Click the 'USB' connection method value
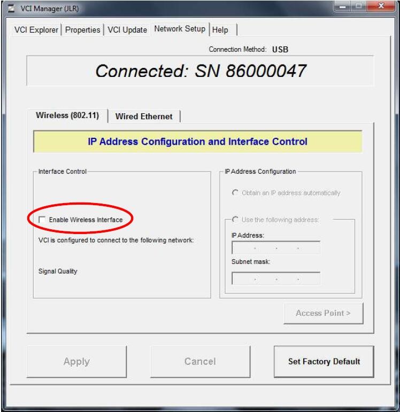Image resolution: width=400 pixels, height=412 pixels. [280, 49]
